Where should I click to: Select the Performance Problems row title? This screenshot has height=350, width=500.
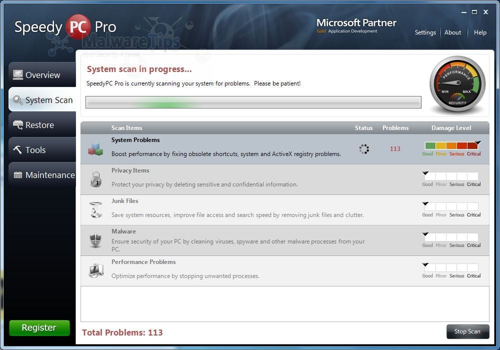pyautogui.click(x=143, y=262)
